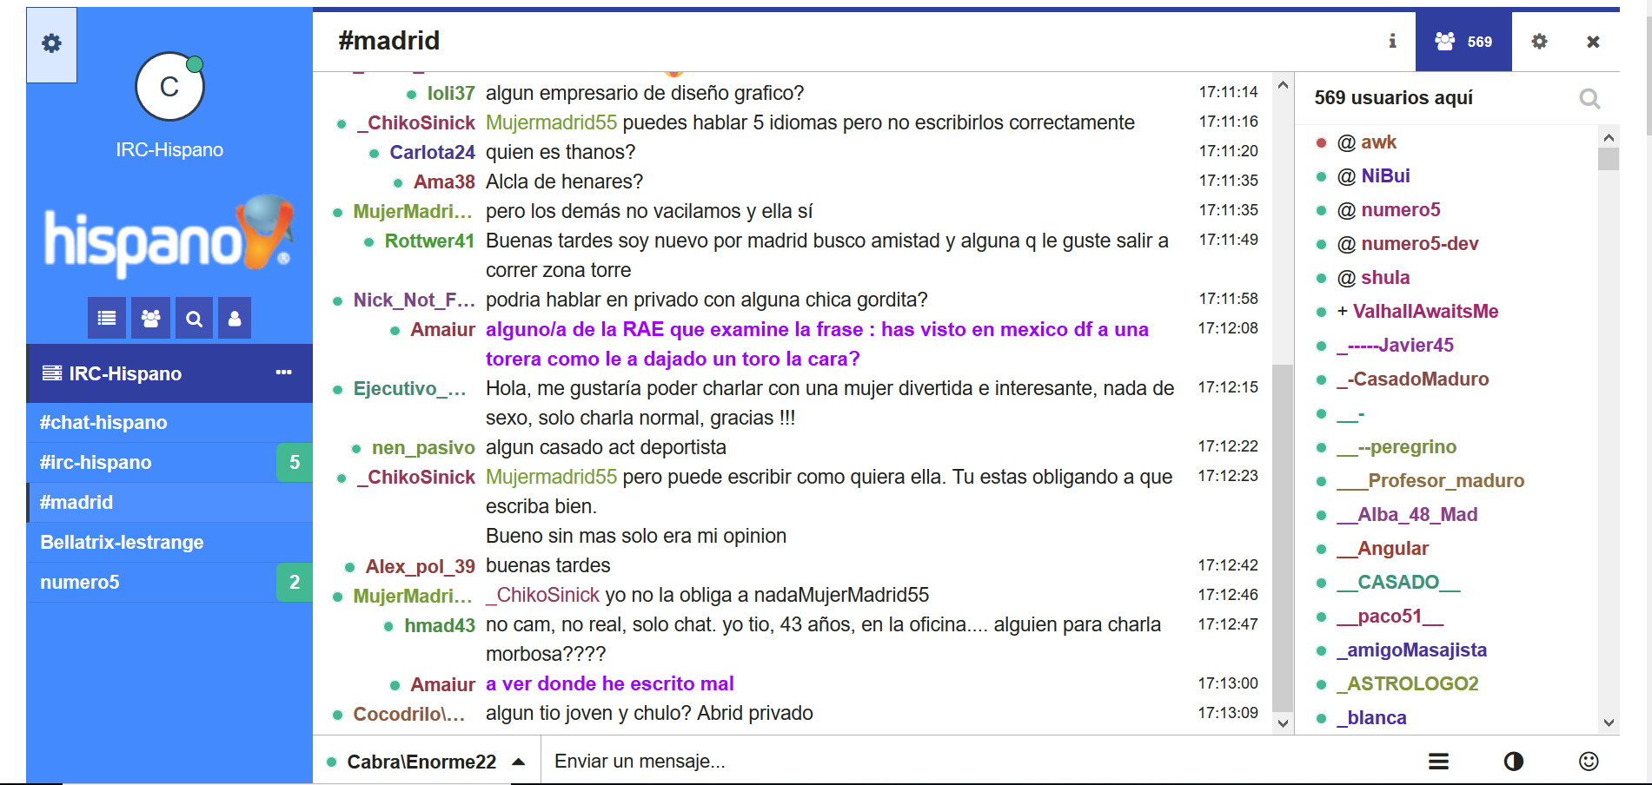Open the message options hamburger icon

pyautogui.click(x=1439, y=761)
